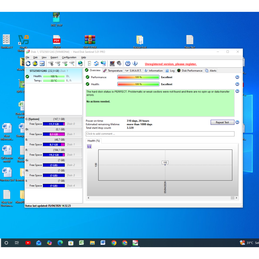Click the graph scrollbar right arrow
This screenshot has height=259, width=259.
236,198
